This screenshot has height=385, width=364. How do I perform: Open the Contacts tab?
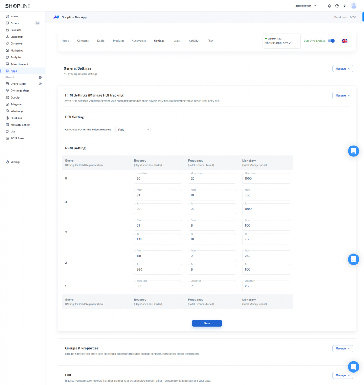point(83,41)
